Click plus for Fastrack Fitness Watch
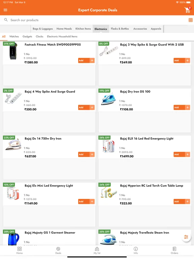Viewport: 194px width, 259px height. click(92, 60)
